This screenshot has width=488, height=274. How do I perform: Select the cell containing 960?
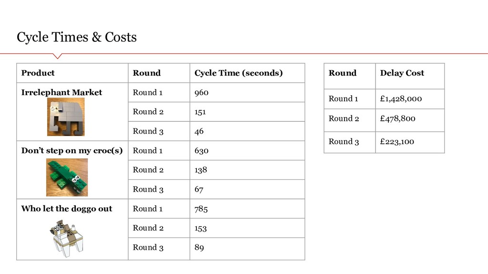click(x=247, y=92)
